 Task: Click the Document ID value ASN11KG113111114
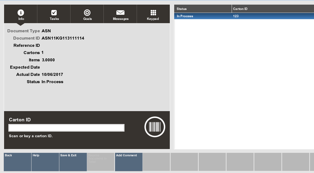tap(63, 38)
